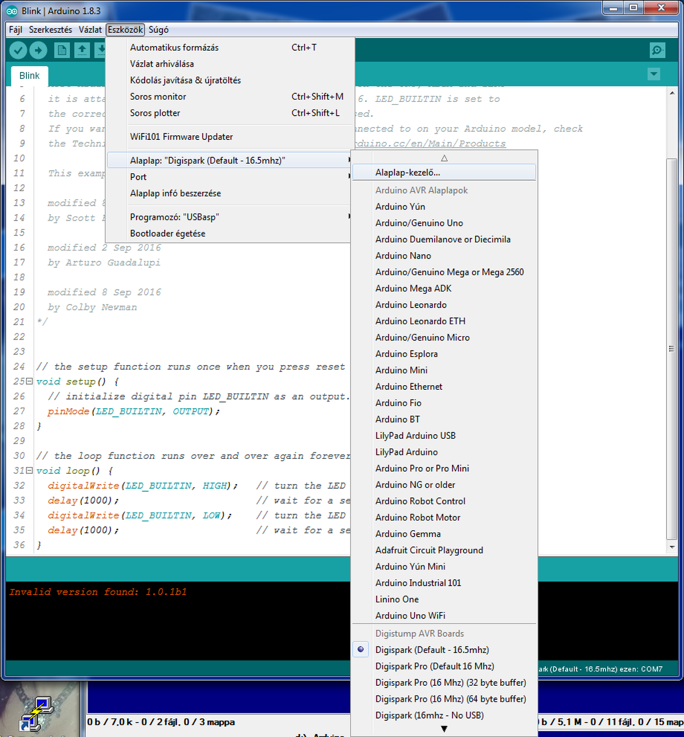Select Digispark Pro (Default 16 Mhz)

[443, 666]
